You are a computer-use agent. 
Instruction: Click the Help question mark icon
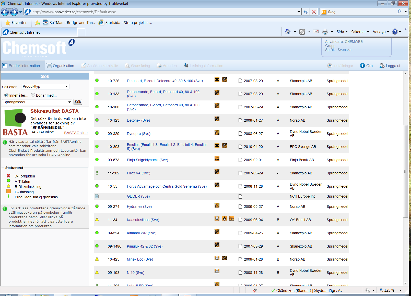395,32
